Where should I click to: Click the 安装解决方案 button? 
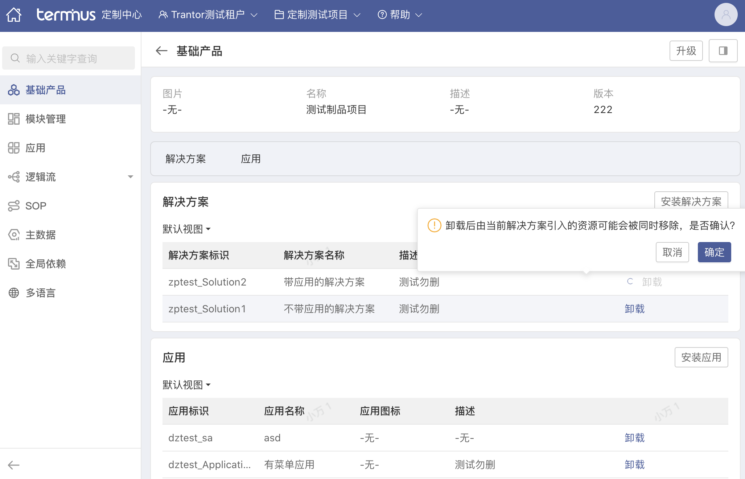pos(691,200)
